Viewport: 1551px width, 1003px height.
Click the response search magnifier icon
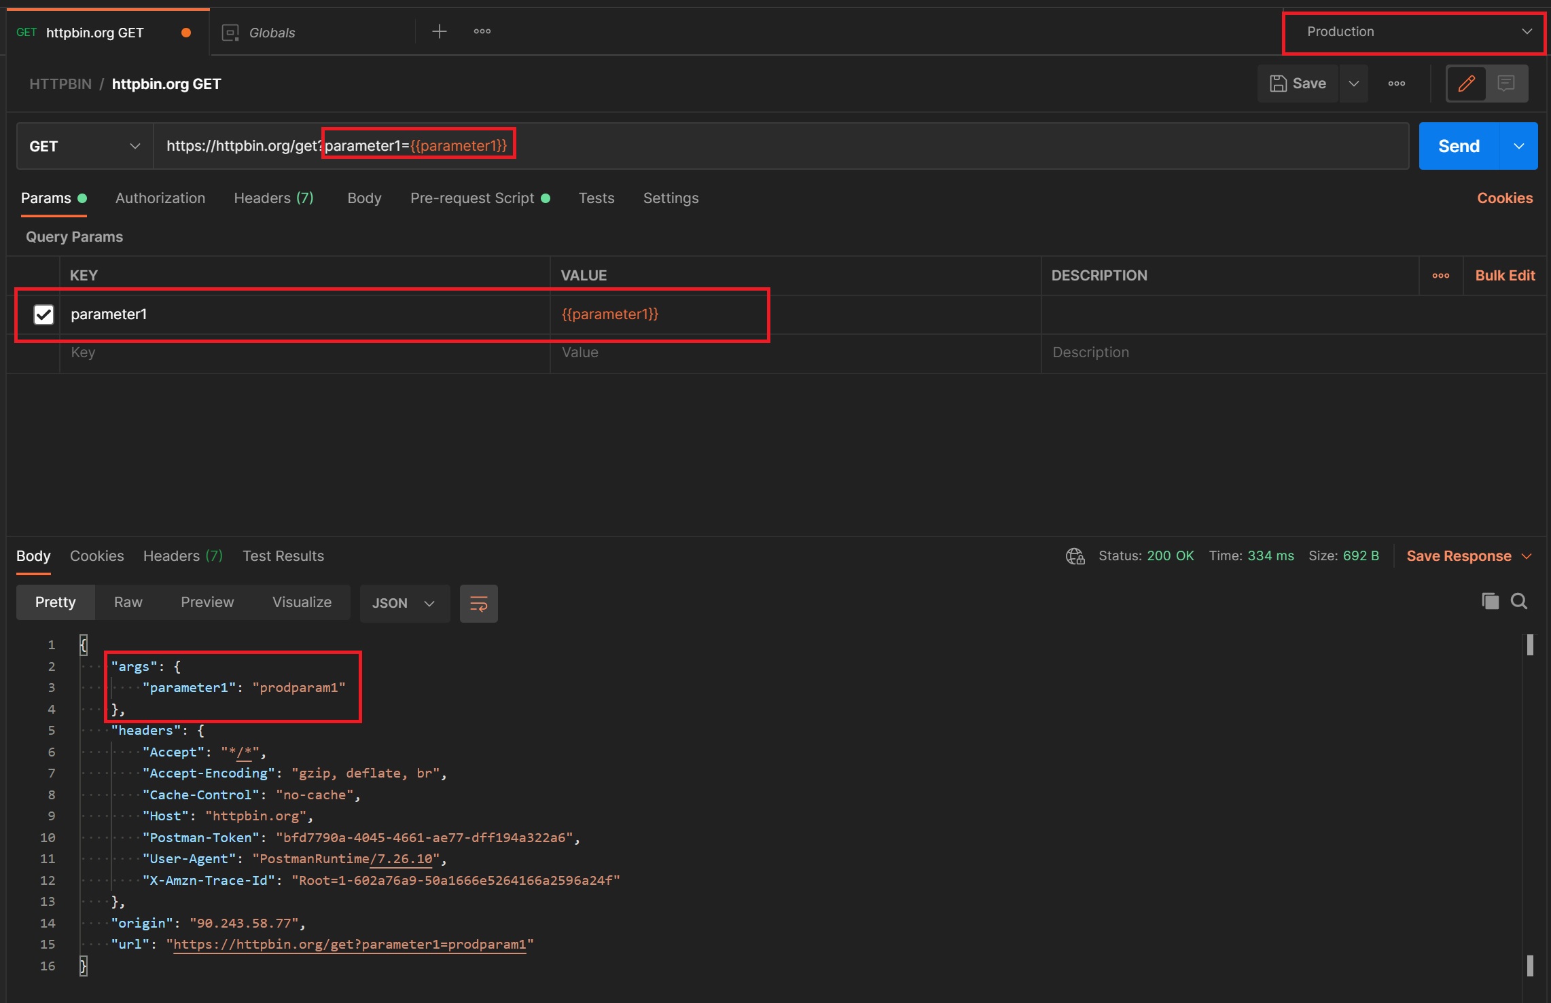1519,601
